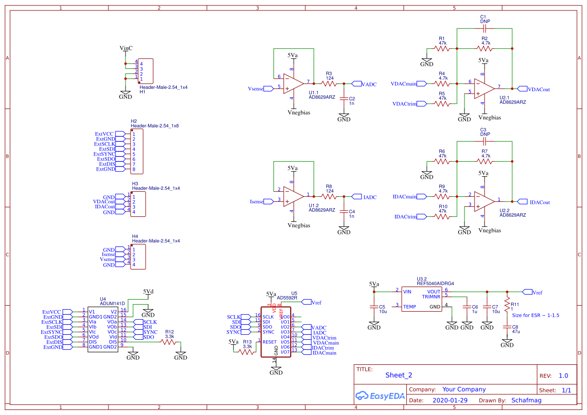Viewport: 587px width, 415px height.
Task: Select resistor R8 at U1.2 output
Action: [x=329, y=197]
